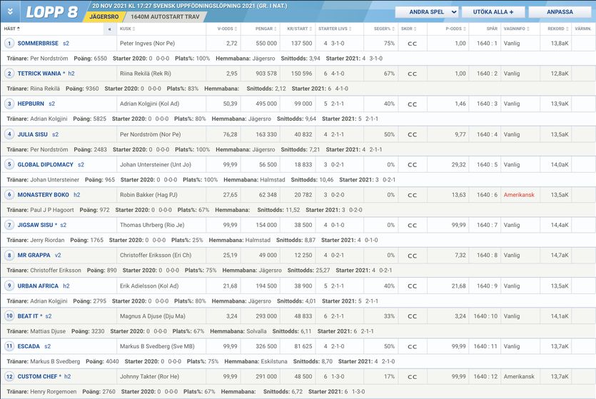The height and width of the screenshot is (399, 596).
Task: Open horse Beat It details
Action: pyautogui.click(x=28, y=316)
